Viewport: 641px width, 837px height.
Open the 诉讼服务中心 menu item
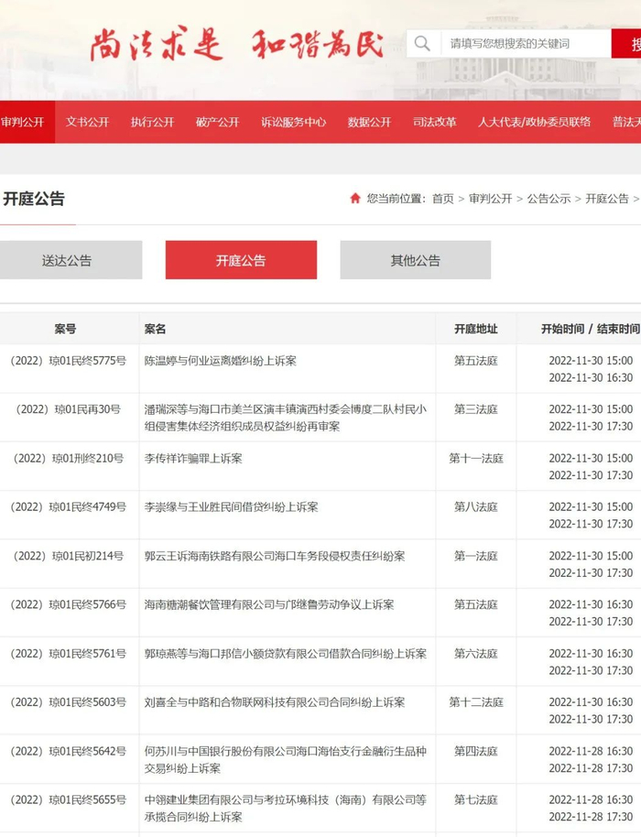click(294, 122)
